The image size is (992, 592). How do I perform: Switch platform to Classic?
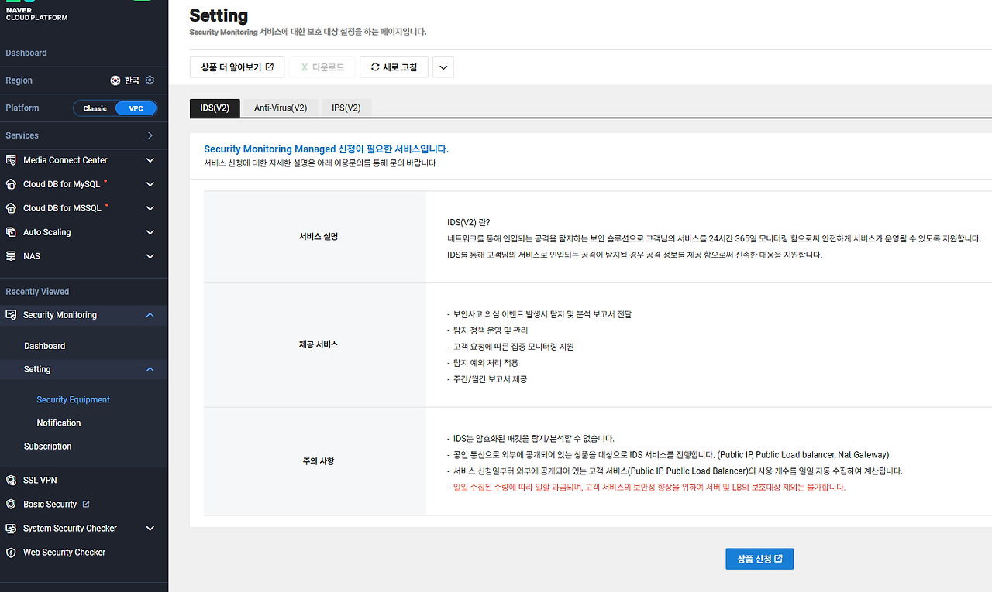[x=95, y=108]
